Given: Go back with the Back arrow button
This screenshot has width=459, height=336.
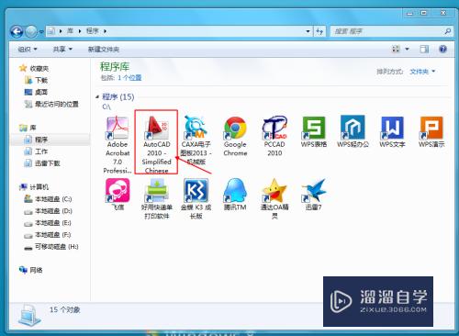Looking at the screenshot, I should coord(17,31).
